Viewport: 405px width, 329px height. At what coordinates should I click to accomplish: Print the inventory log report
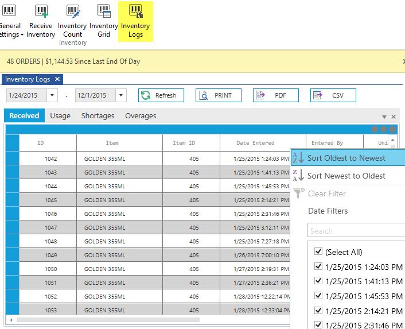click(x=218, y=95)
